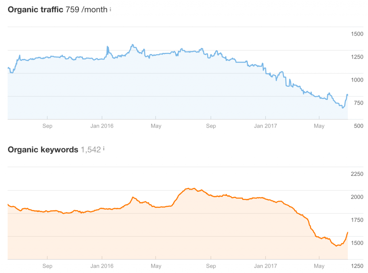Click the Organic traffic heading
The height and width of the screenshot is (273, 368).
pos(36,10)
